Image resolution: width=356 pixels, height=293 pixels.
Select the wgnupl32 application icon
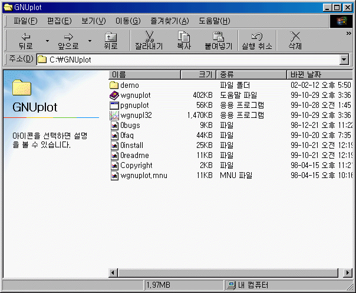114,116
